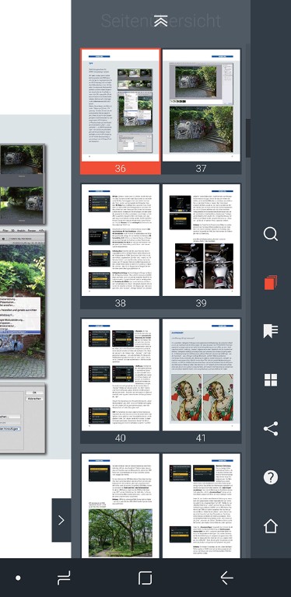Image resolution: width=291 pixels, height=597 pixels.
Task: Open the grid tiles icon
Action: pos(271,380)
